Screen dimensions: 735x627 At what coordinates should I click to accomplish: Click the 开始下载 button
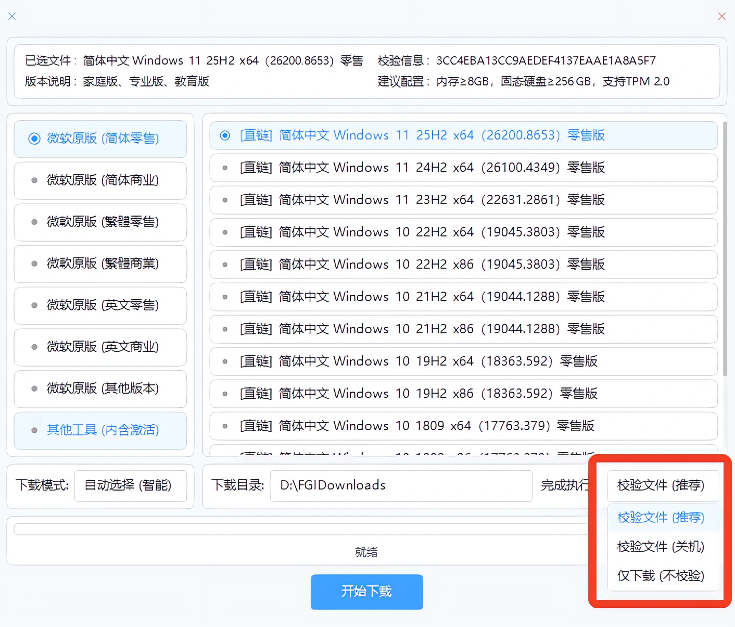367,592
